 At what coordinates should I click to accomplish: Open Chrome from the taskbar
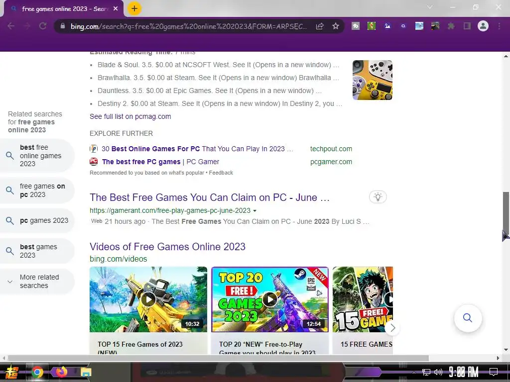[x=37, y=372]
